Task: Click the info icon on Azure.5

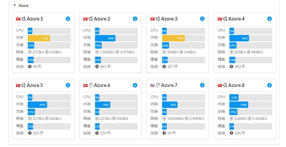Action: [68, 85]
